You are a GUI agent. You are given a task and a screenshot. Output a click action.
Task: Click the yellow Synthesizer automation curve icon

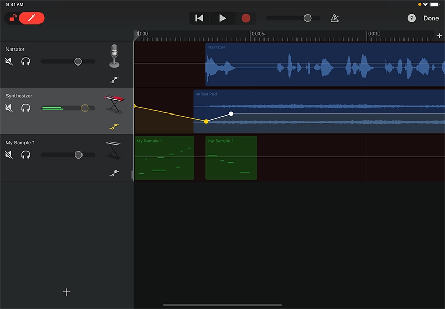(114, 127)
